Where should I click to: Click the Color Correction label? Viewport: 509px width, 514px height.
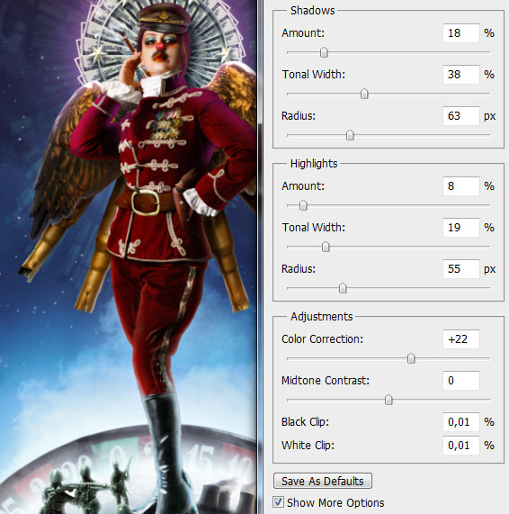322,339
